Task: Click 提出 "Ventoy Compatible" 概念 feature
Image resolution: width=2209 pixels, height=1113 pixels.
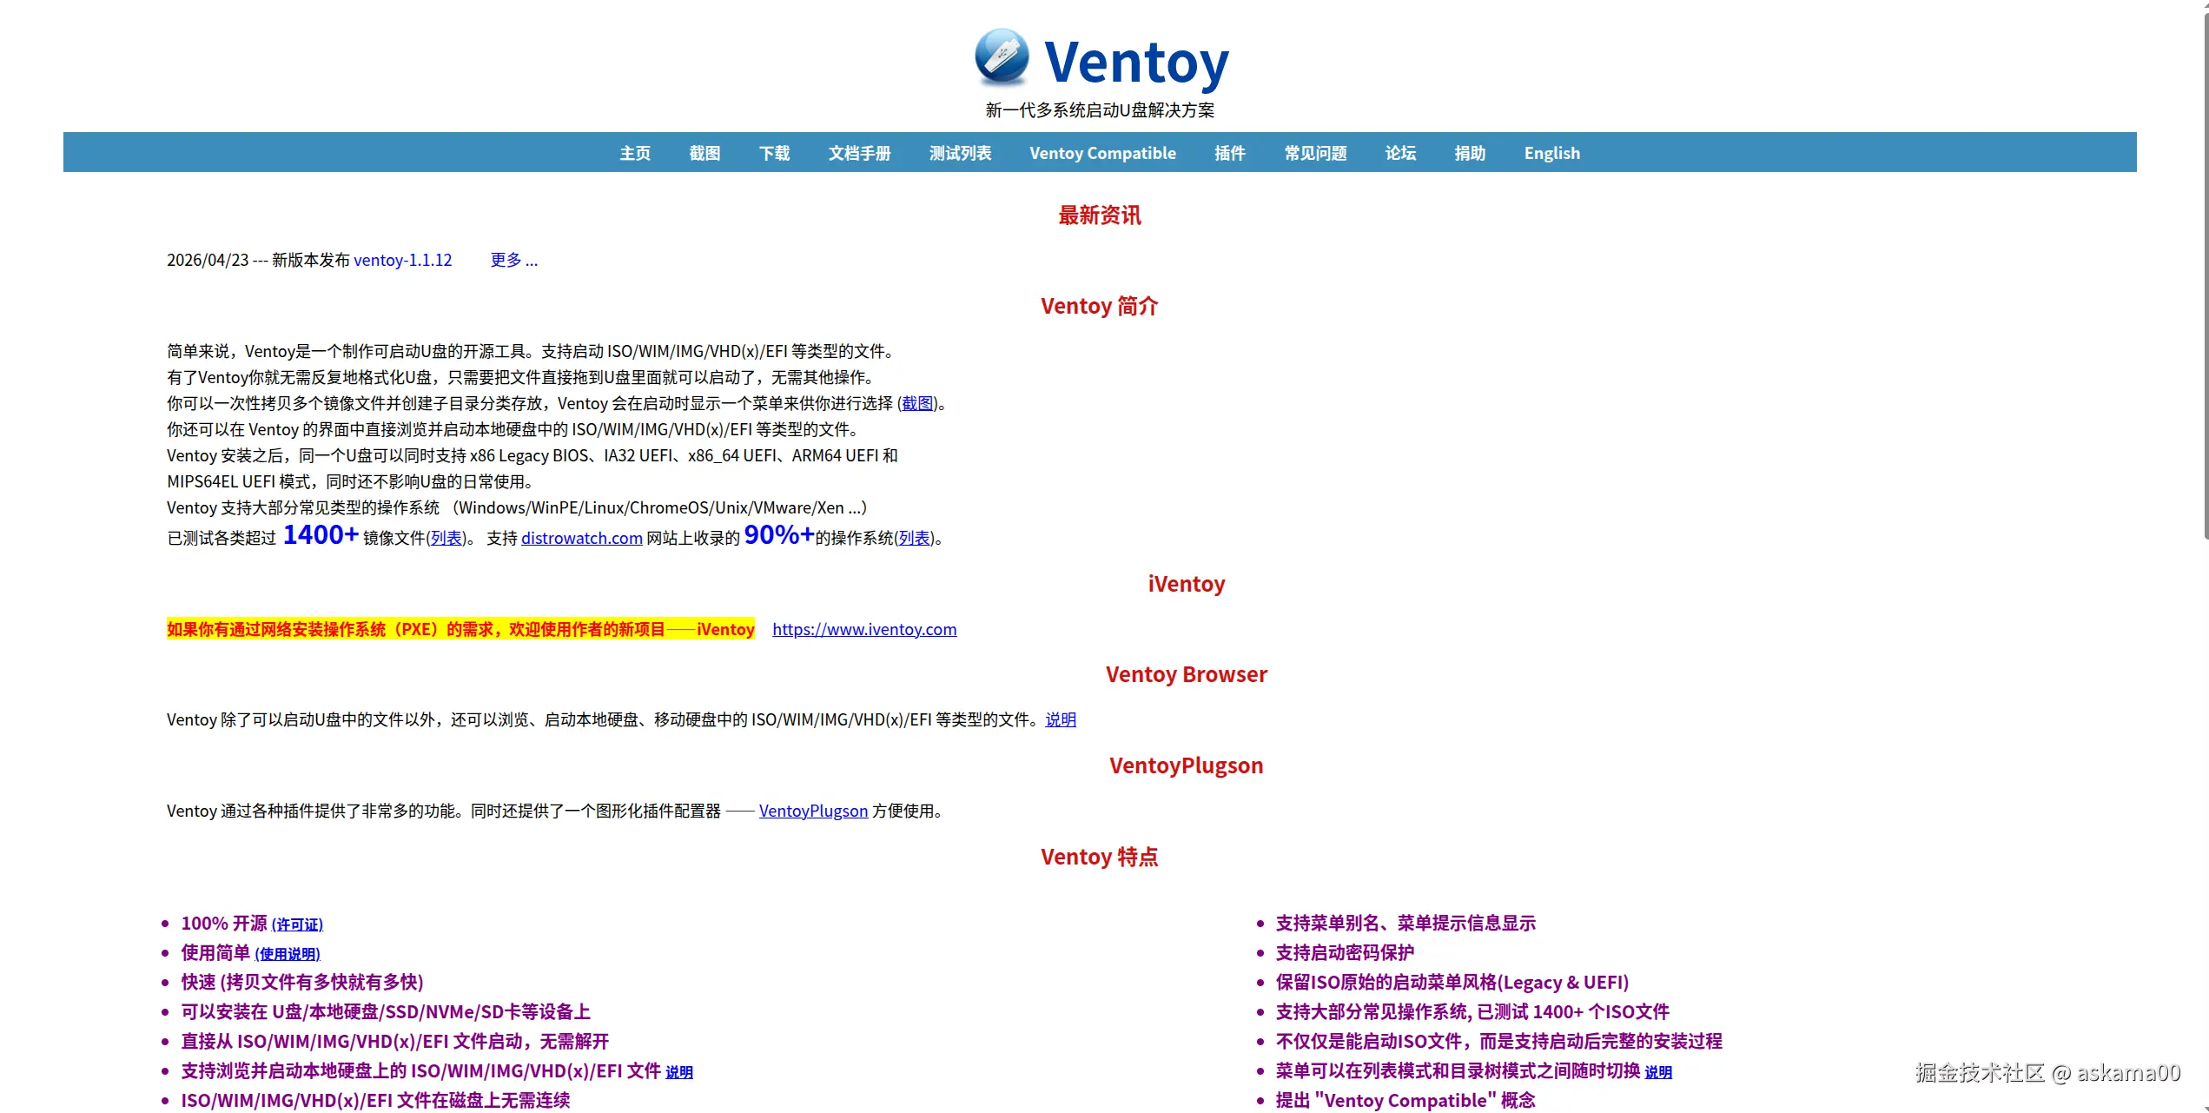Action: click(x=1405, y=1100)
